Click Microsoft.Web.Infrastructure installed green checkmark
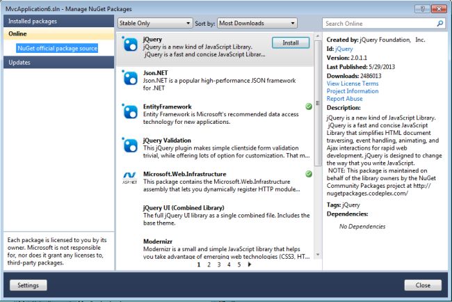Image resolution: width=452 pixels, height=302 pixels. click(309, 174)
